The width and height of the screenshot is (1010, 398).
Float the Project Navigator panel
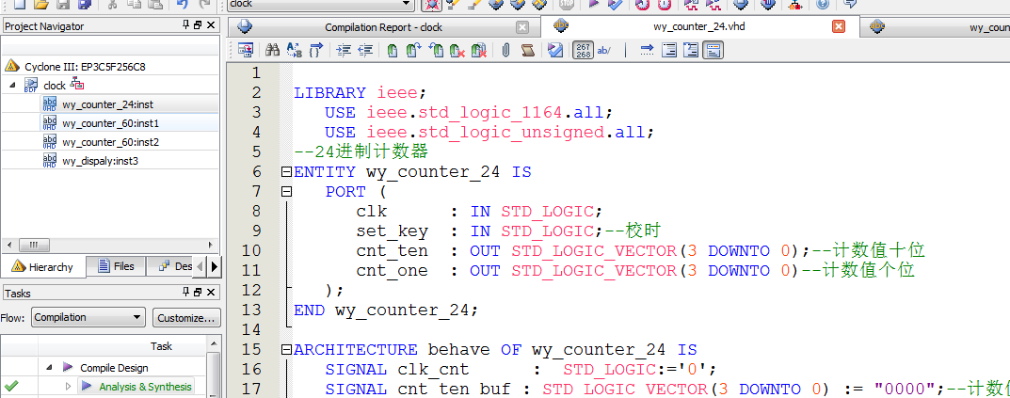tap(198, 25)
